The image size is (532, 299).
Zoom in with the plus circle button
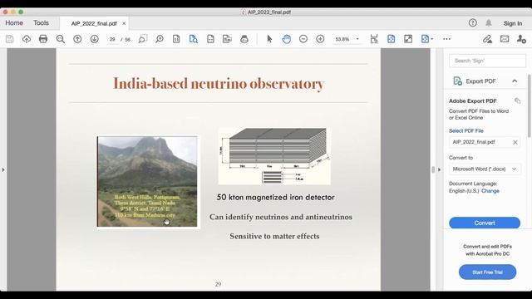(320, 39)
